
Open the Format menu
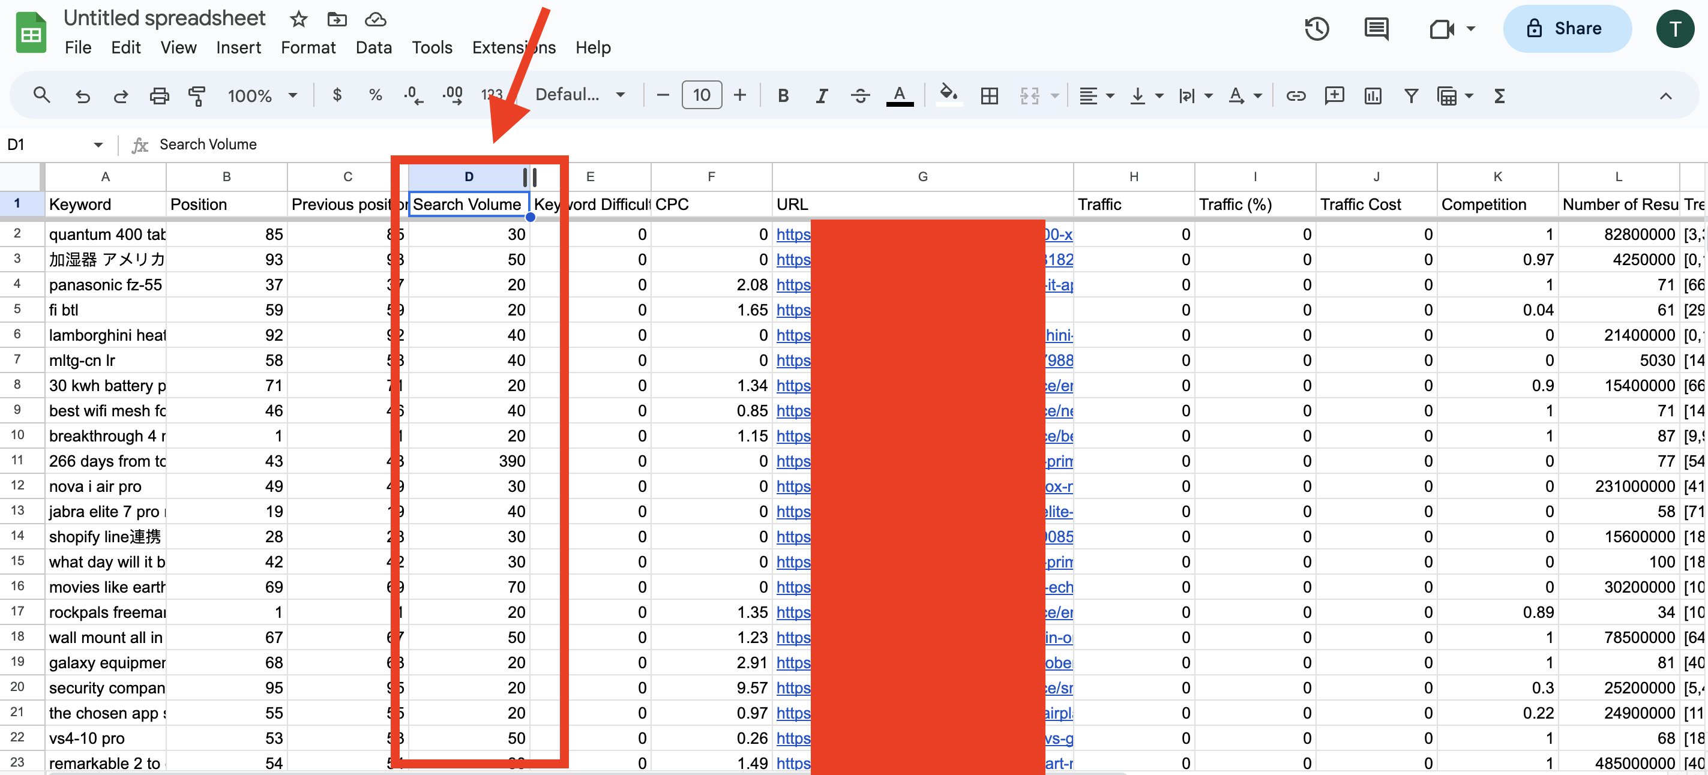308,48
